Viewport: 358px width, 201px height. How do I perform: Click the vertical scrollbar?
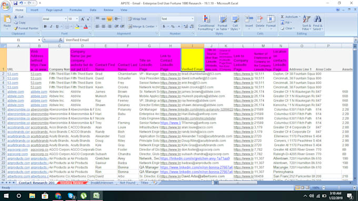tap(355, 112)
